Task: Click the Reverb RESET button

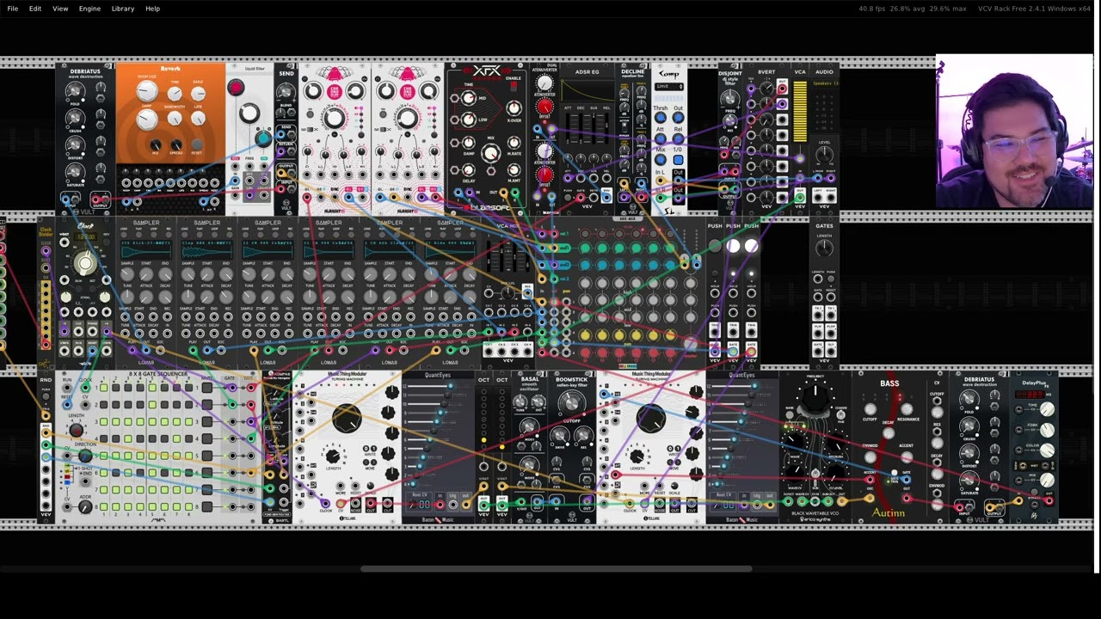Action: pos(197,145)
